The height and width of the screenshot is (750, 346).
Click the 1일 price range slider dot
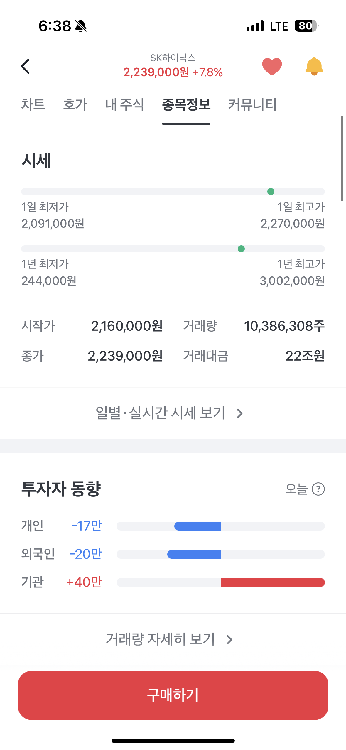(271, 192)
